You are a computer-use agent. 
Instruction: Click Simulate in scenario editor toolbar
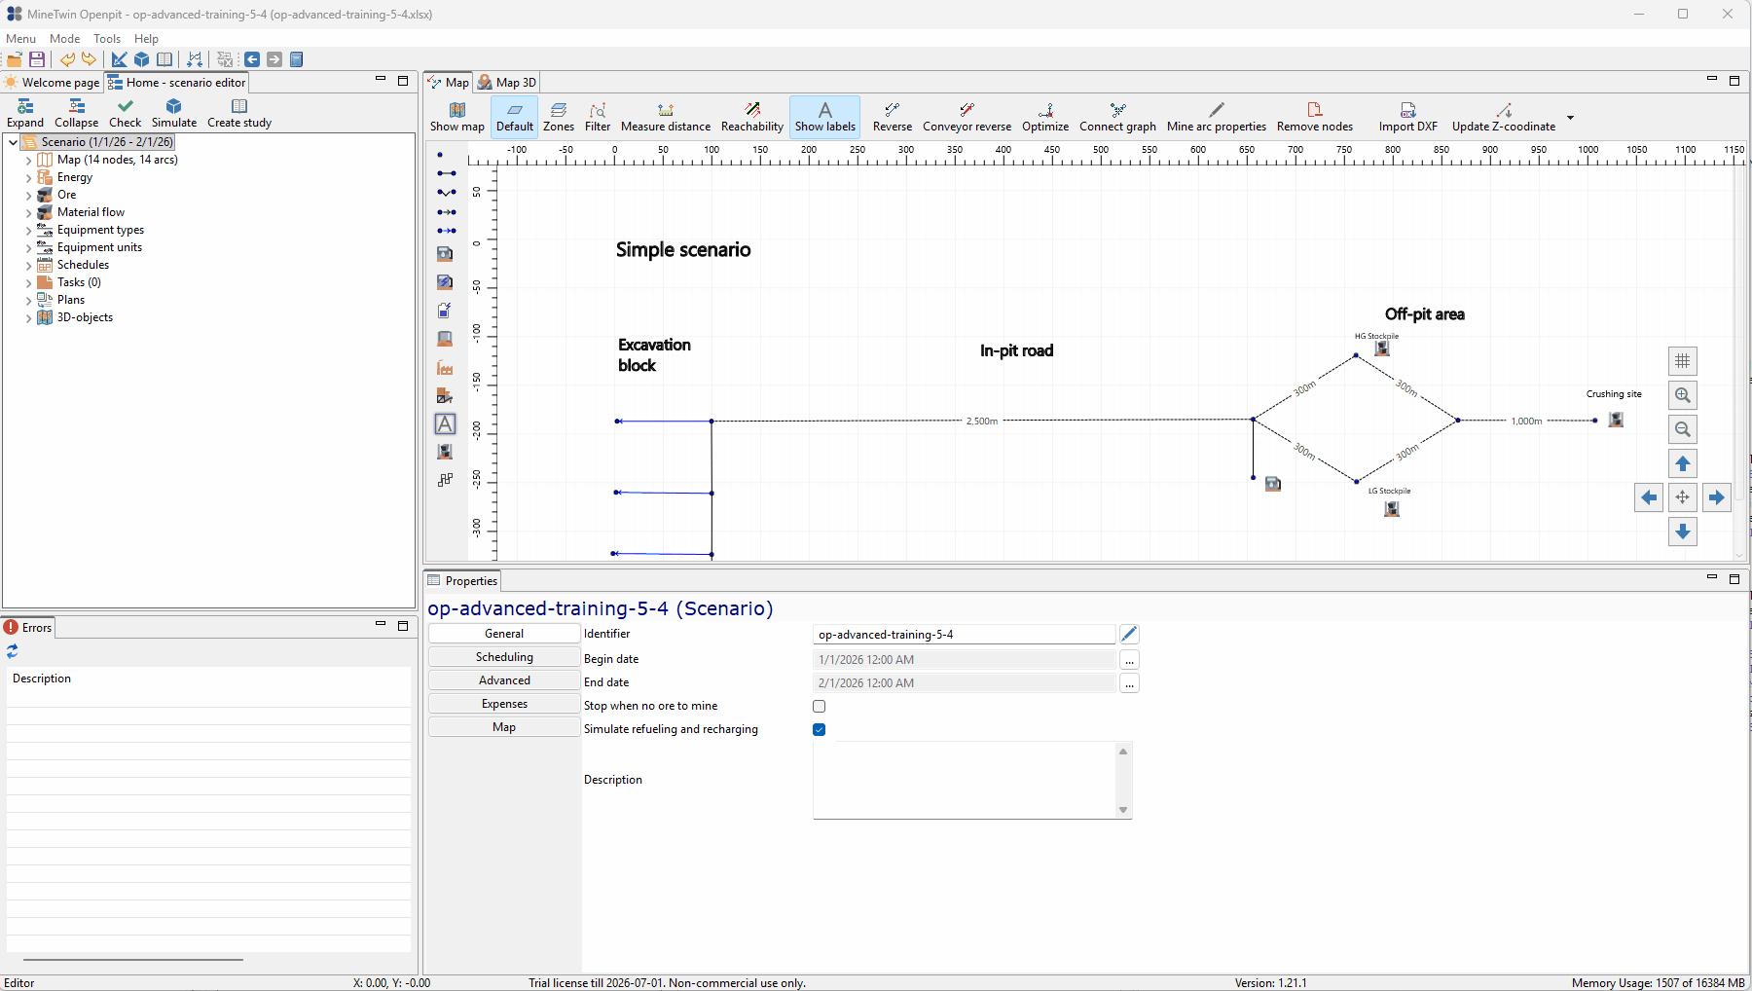click(x=174, y=113)
